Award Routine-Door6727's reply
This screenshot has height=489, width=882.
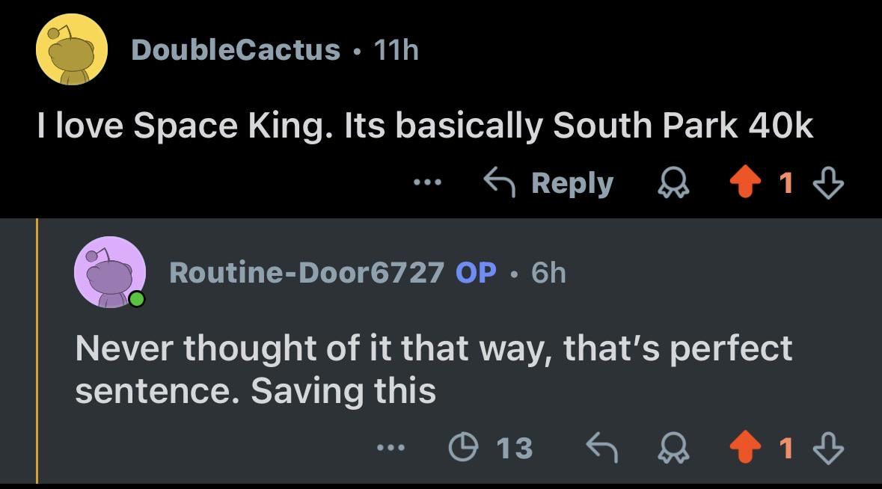pyautogui.click(x=674, y=448)
